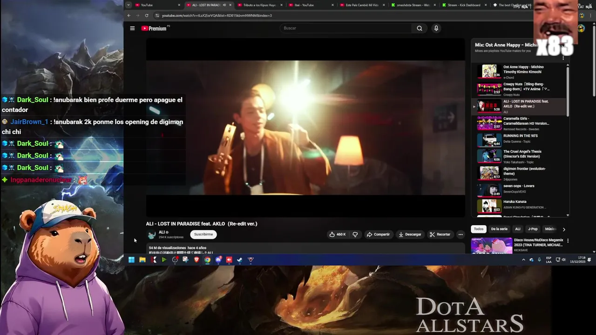Switch to smashdota Stream tab
Screen dimensions: 596x335
(x=413, y=5)
